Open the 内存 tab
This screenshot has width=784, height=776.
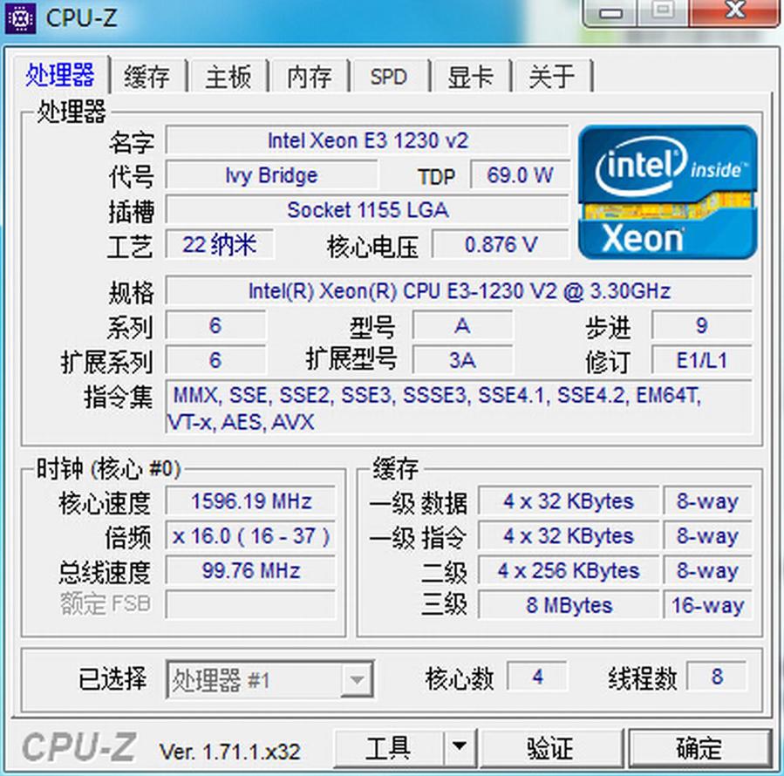(309, 77)
